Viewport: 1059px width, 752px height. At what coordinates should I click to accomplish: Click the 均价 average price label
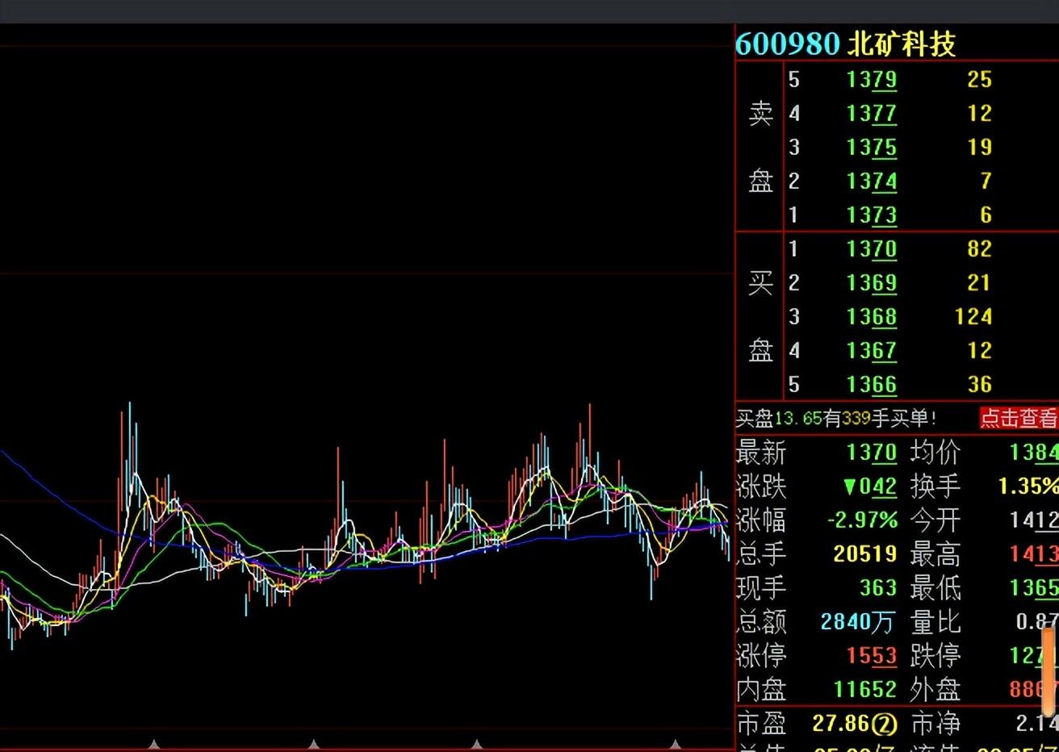[x=936, y=453]
